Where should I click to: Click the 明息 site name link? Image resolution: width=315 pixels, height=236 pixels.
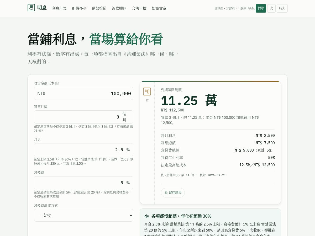coord(42,8)
